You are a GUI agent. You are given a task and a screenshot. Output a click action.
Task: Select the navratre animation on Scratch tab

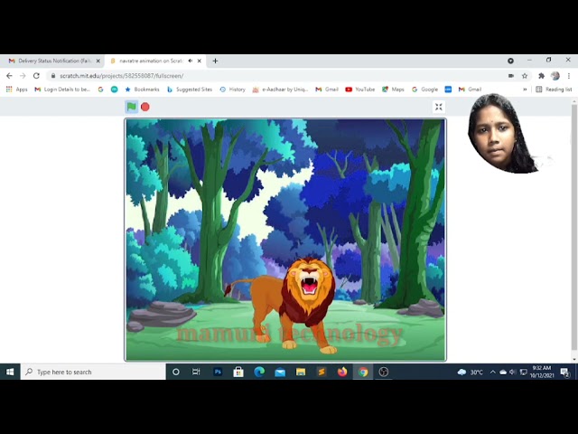point(151,61)
